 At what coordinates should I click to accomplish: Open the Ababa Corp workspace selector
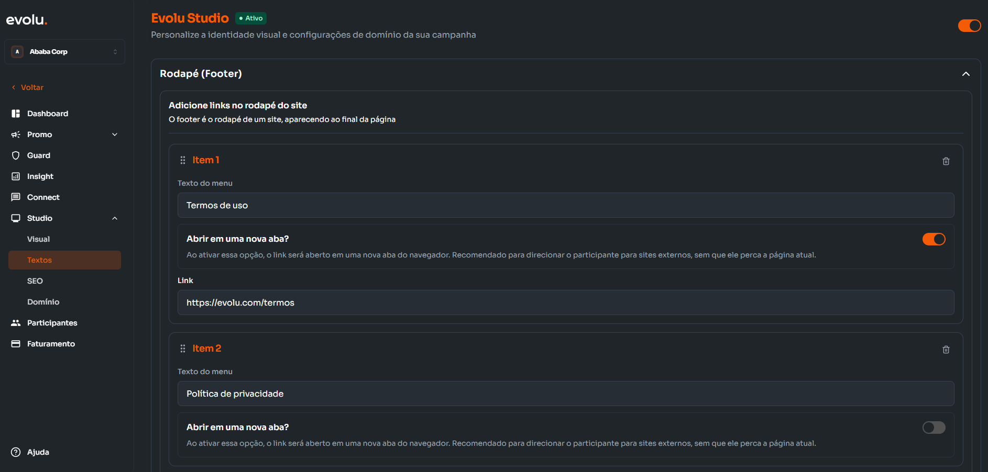coord(64,52)
